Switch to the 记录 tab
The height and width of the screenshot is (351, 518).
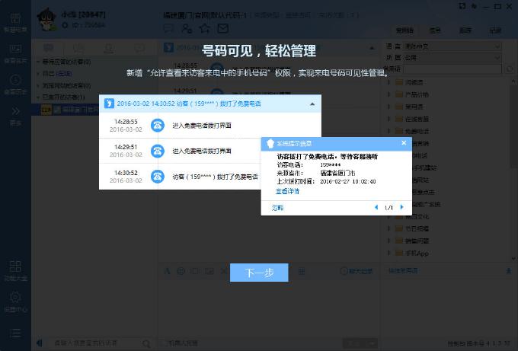tap(495, 30)
